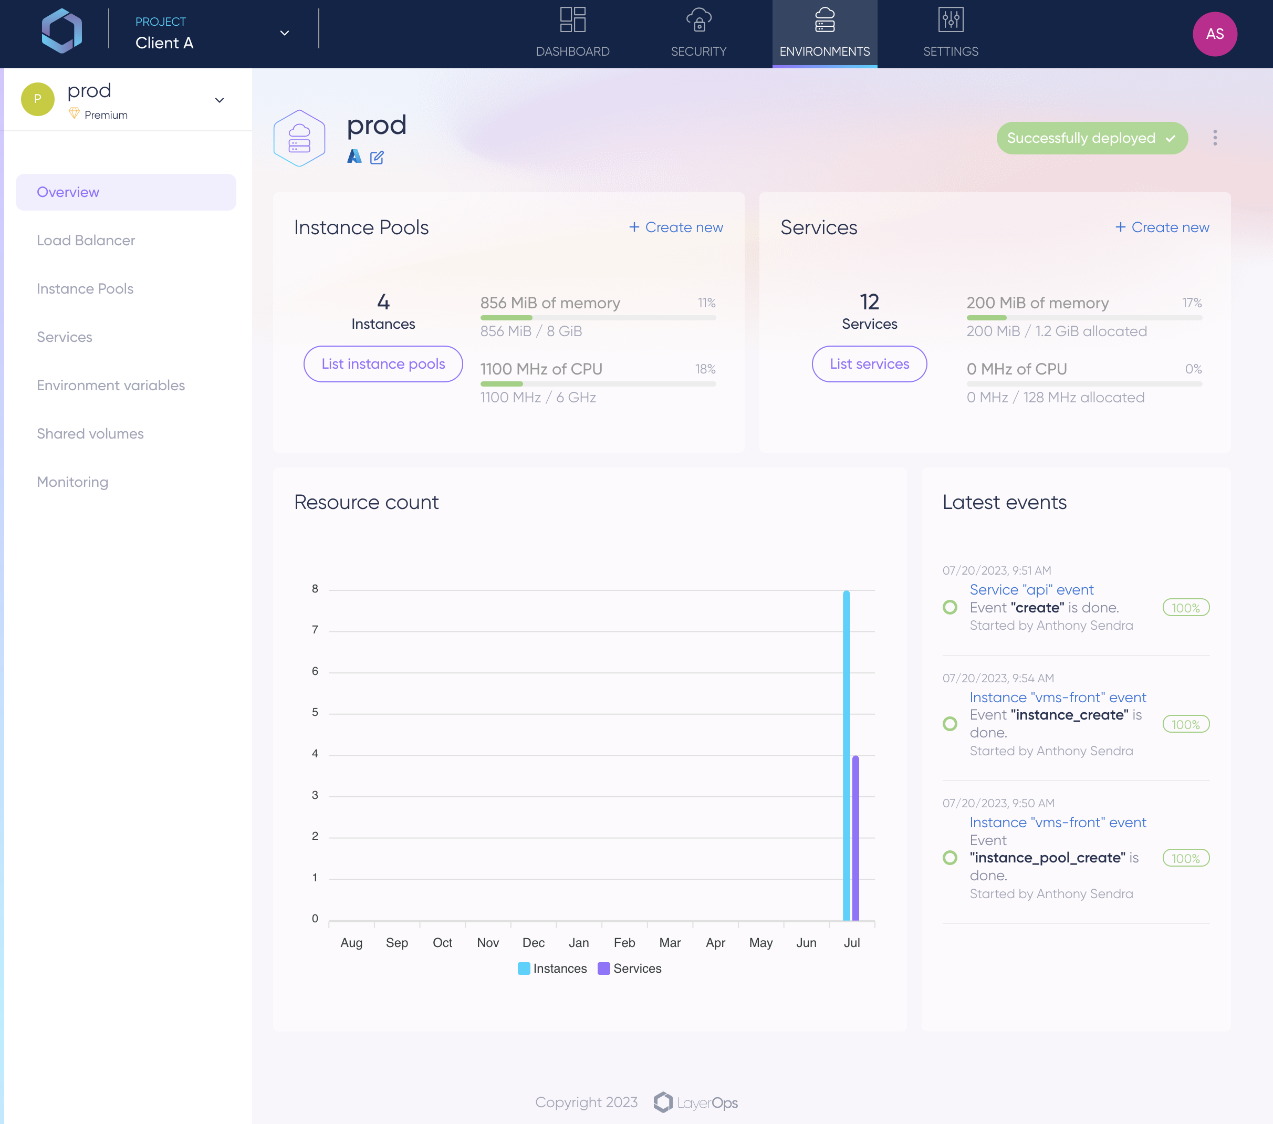The height and width of the screenshot is (1124, 1273).
Task: Click the yellow P environment avatar
Action: click(38, 99)
